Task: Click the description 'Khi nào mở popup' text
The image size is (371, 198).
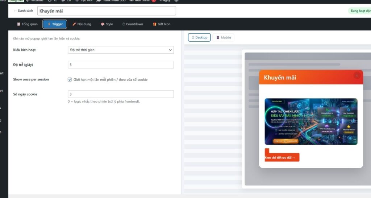Action: point(47,38)
